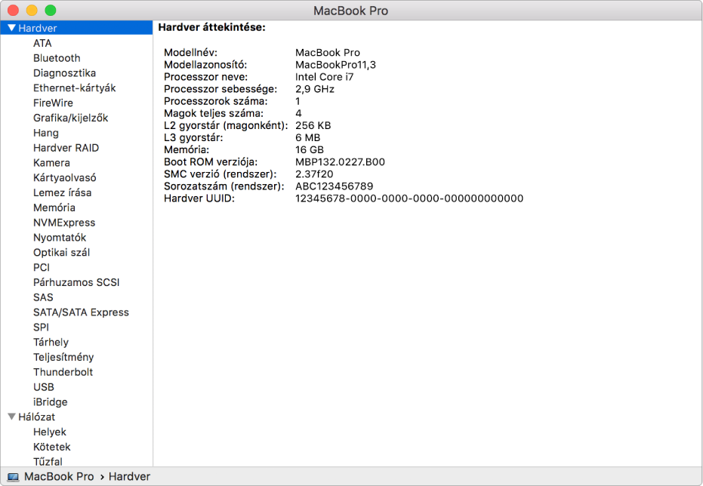Open Grafika/kijelzők section
Image resolution: width=703 pixels, height=486 pixels.
pos(71,118)
